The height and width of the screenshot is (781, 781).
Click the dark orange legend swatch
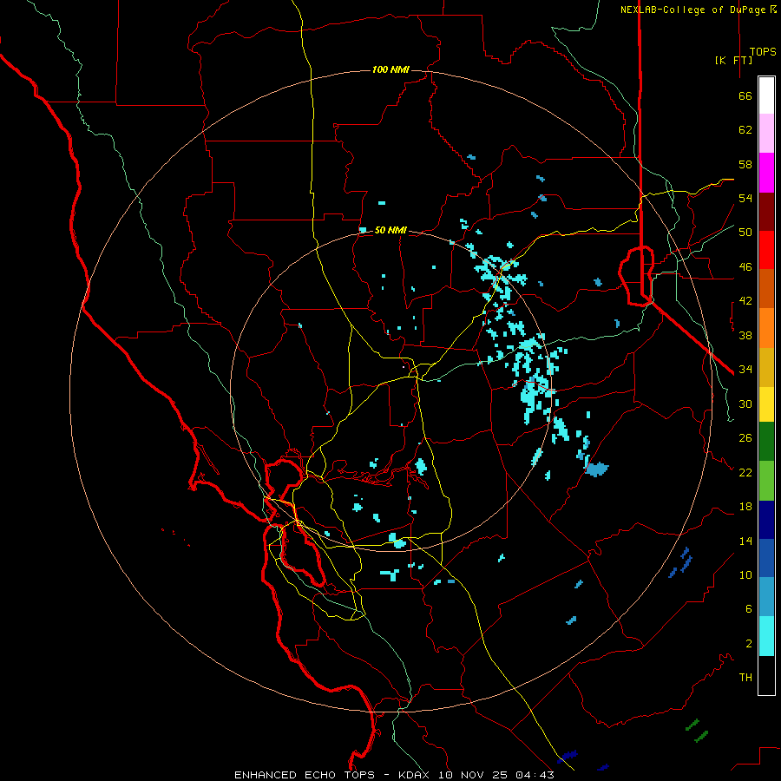(766, 288)
